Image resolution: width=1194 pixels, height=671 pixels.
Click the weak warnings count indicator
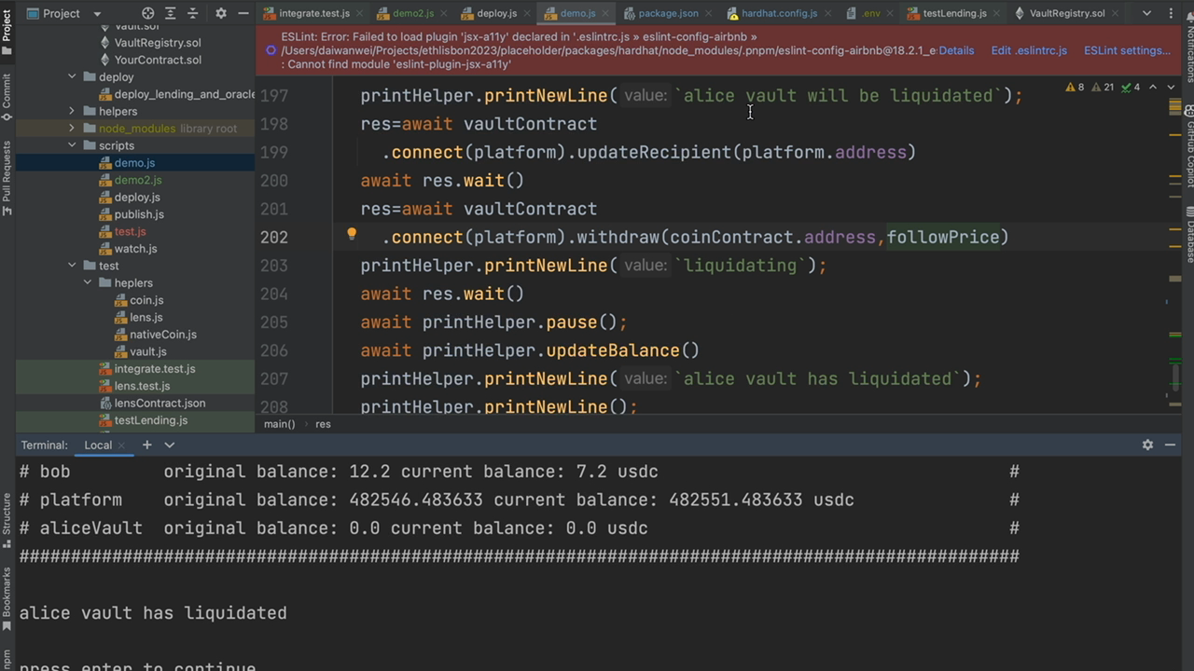(x=1103, y=87)
